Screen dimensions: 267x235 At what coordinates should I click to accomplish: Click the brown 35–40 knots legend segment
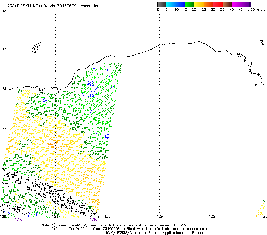(227, 4)
